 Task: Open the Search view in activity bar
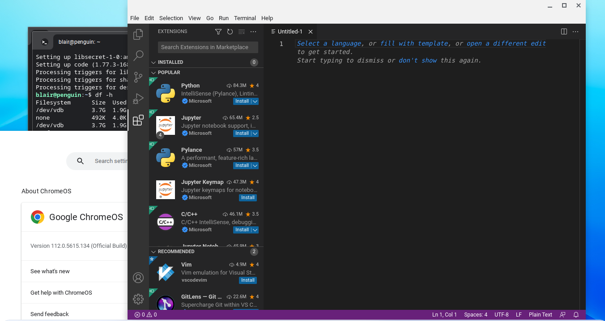point(138,55)
